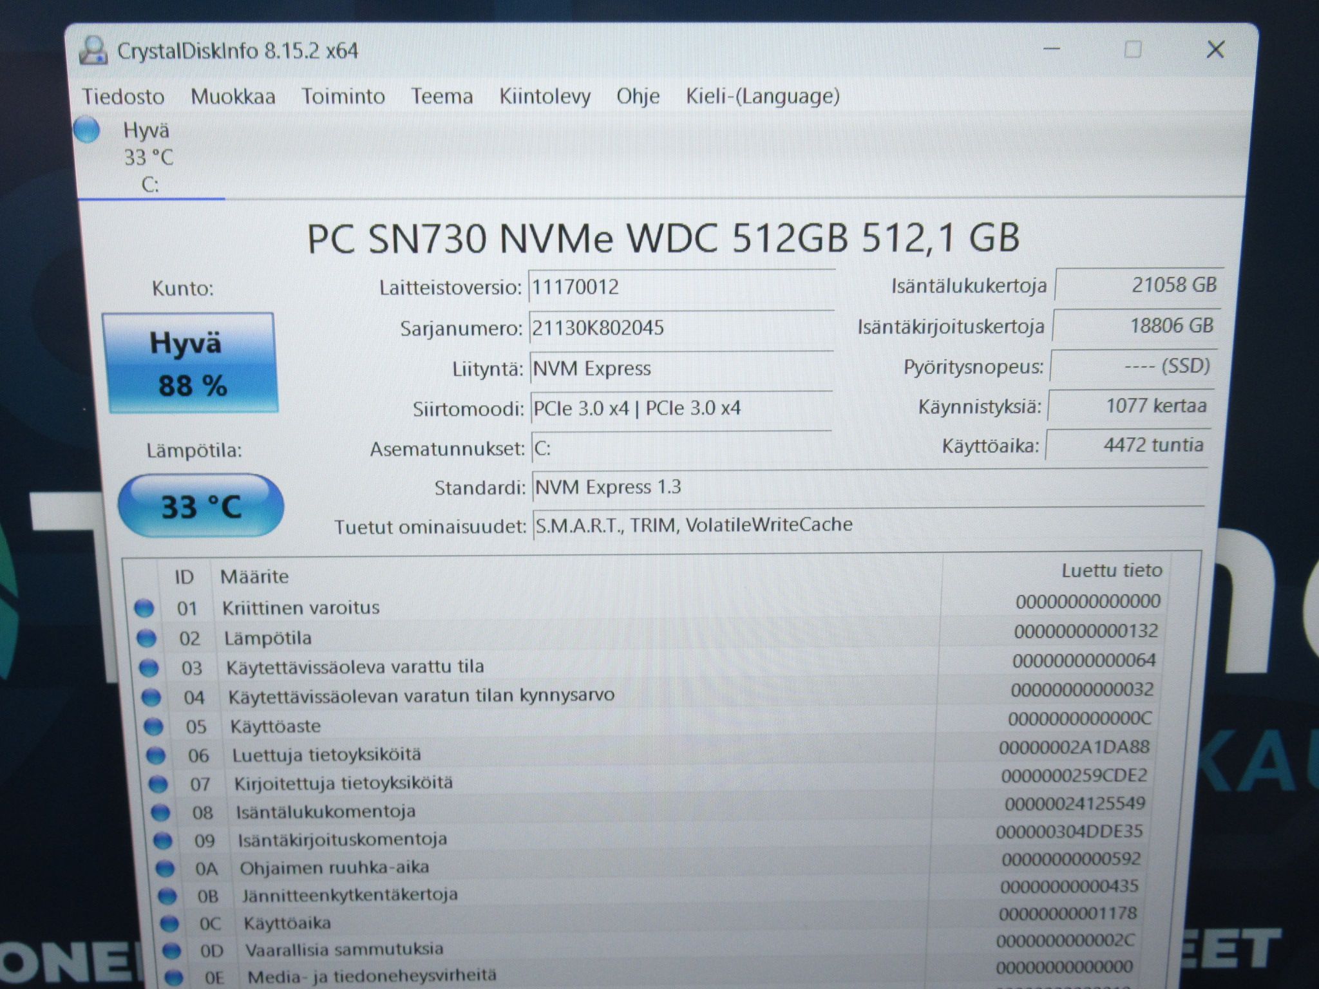Open the Kieli-(Language) menu
The width and height of the screenshot is (1319, 989).
763,97
